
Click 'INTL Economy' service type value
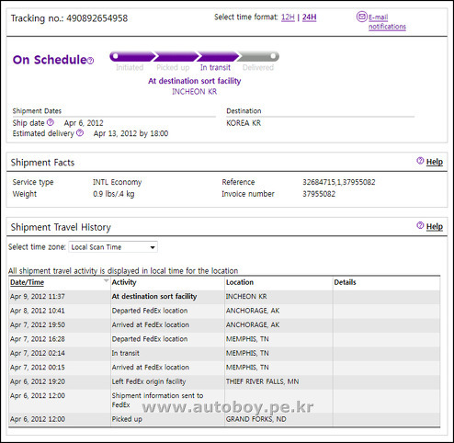point(118,182)
